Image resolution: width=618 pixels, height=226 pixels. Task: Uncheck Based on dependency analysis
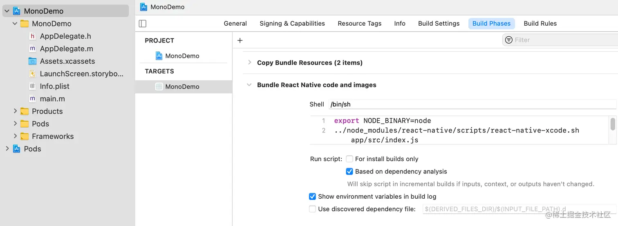coord(349,171)
